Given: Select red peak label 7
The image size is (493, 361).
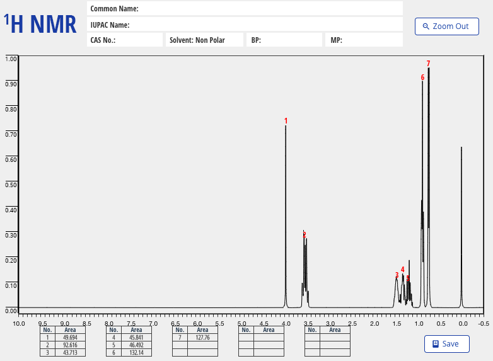Looking at the screenshot, I should coord(428,64).
